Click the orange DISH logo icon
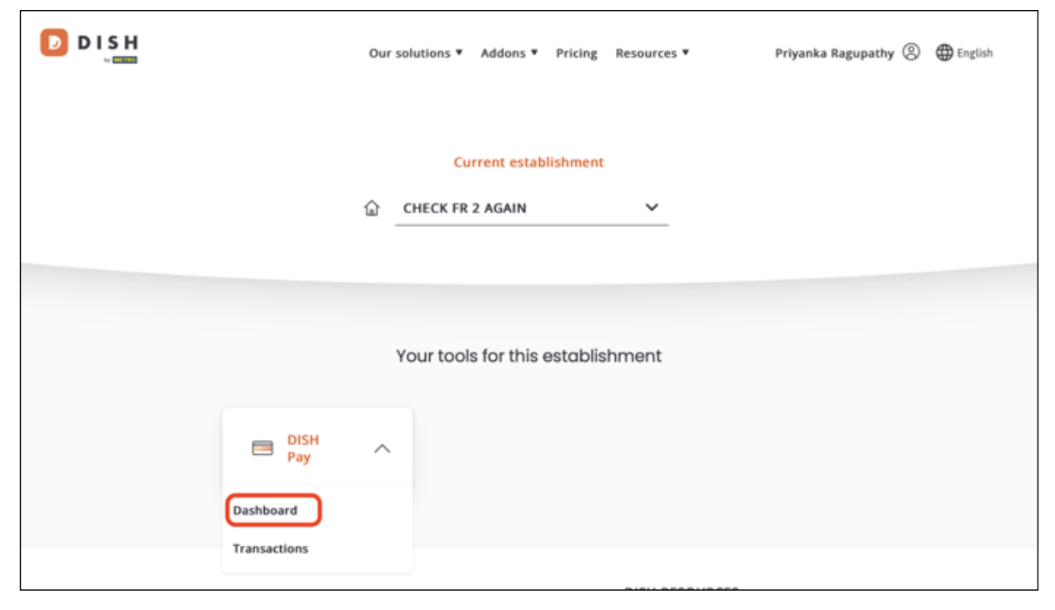 (54, 42)
